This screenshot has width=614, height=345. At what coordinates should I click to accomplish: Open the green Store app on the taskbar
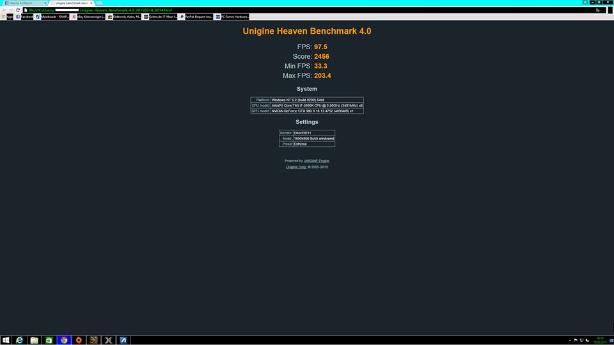[x=49, y=340]
